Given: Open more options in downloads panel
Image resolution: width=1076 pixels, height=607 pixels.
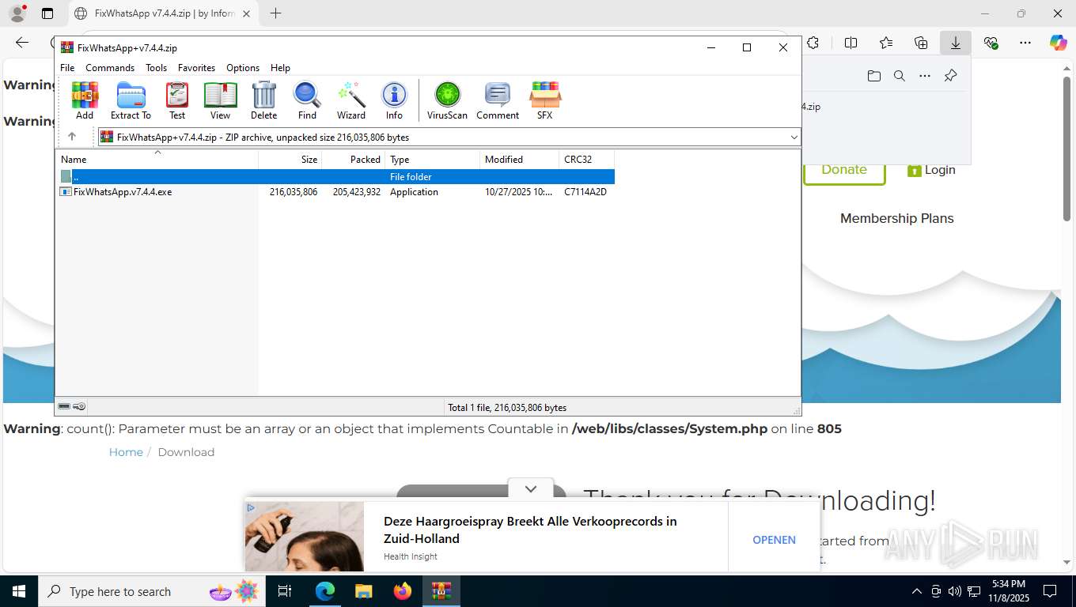Looking at the screenshot, I should [x=925, y=76].
